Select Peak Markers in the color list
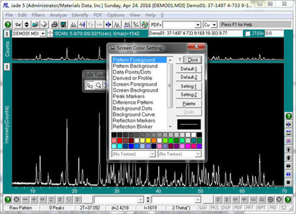Image resolution: width=296 pixels, height=214 pixels. (128, 97)
